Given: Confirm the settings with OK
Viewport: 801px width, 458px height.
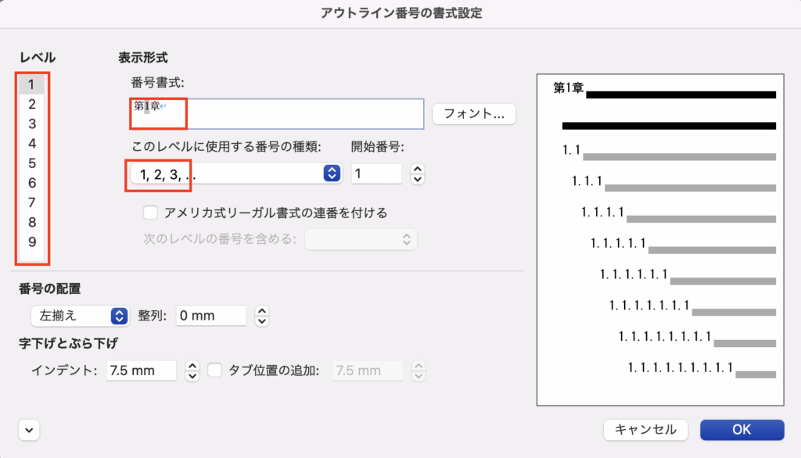Looking at the screenshot, I should (x=741, y=429).
